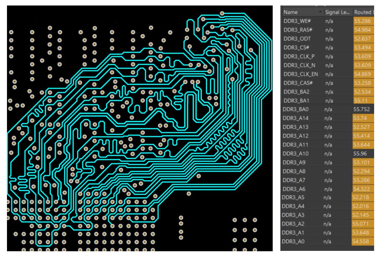Select the DDR3_CLK_EN net name
Image resolution: width=380 pixels, height=256 pixels.
coord(301,74)
